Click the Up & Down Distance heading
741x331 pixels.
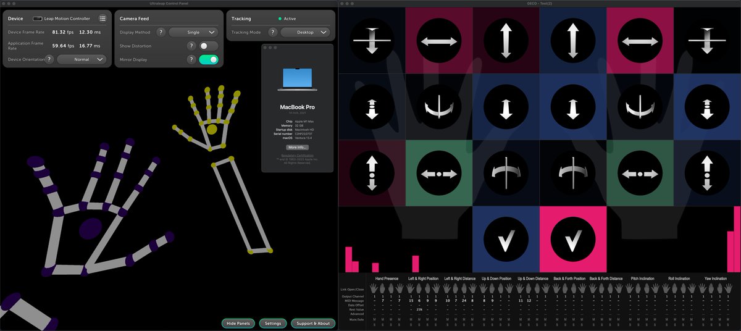tap(532, 279)
